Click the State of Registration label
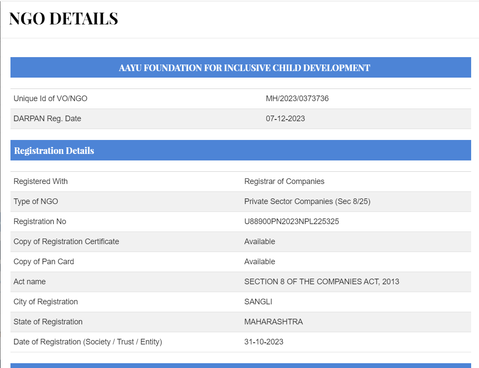The width and height of the screenshot is (479, 368). click(x=48, y=322)
